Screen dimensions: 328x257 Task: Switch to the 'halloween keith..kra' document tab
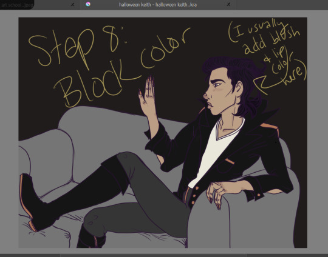(x=158, y=5)
